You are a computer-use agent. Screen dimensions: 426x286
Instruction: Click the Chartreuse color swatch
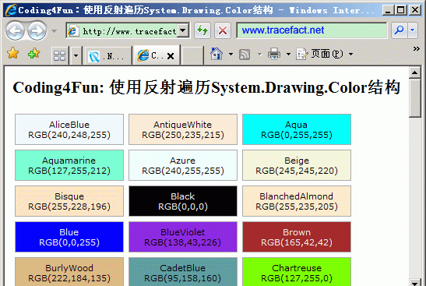point(297,272)
